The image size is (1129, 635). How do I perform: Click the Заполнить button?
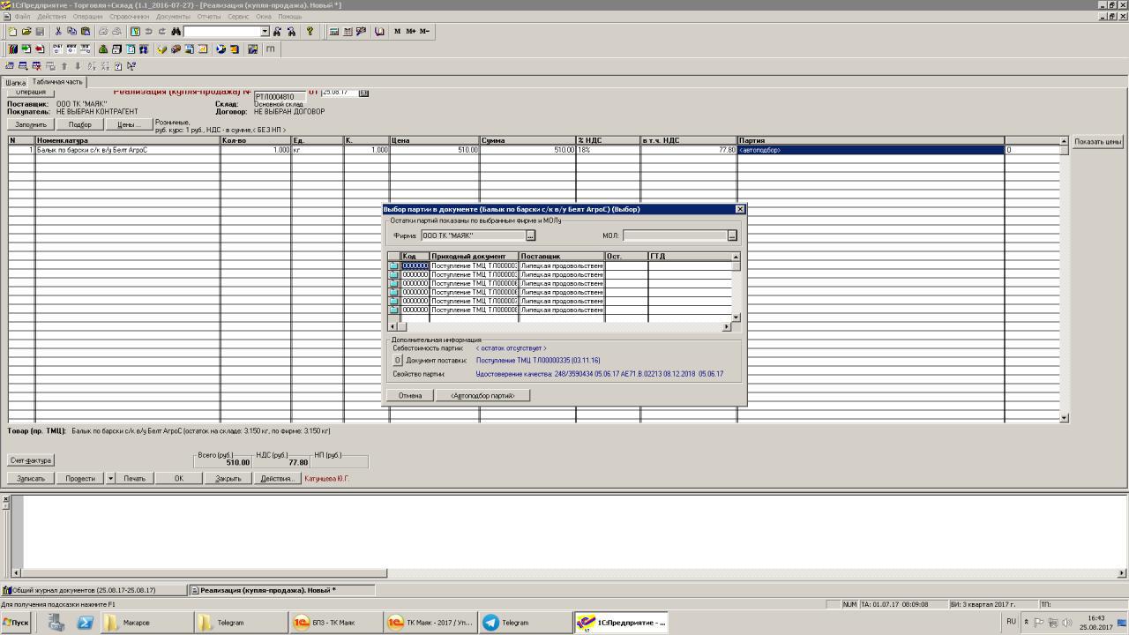[x=31, y=124]
